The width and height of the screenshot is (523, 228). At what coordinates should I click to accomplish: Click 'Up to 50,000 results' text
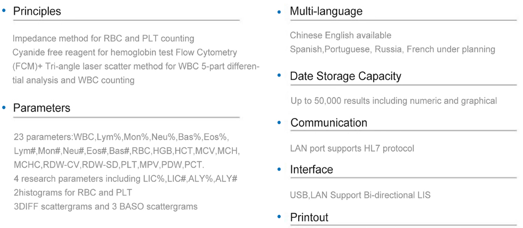click(394, 100)
